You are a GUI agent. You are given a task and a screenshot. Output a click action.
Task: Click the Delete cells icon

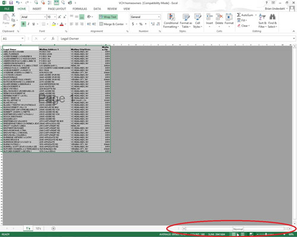219,17
